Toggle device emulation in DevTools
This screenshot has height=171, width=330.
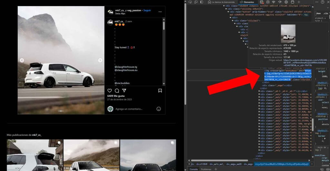[196, 2]
